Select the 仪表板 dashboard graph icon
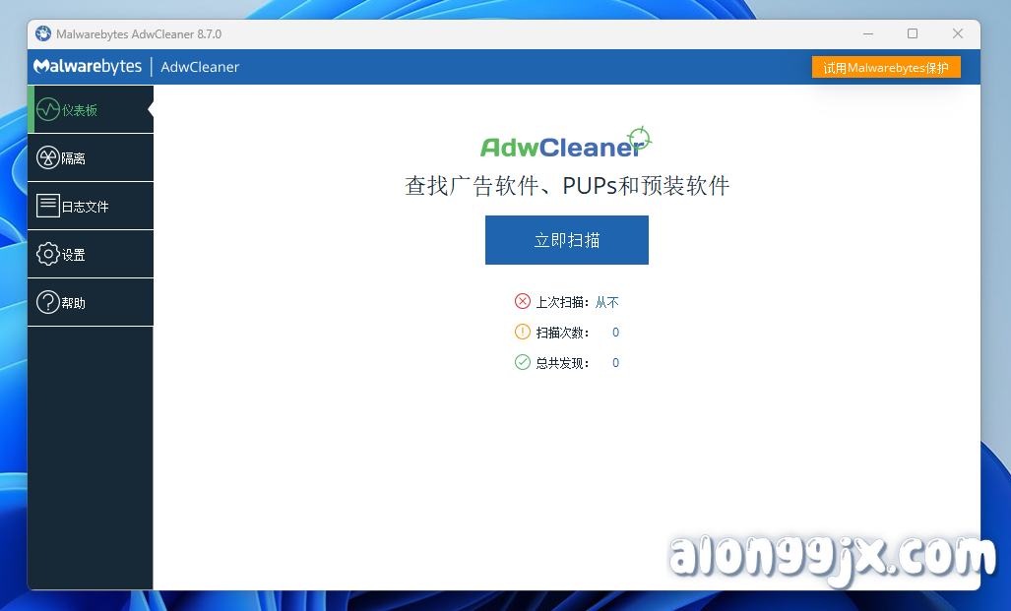 [x=47, y=109]
